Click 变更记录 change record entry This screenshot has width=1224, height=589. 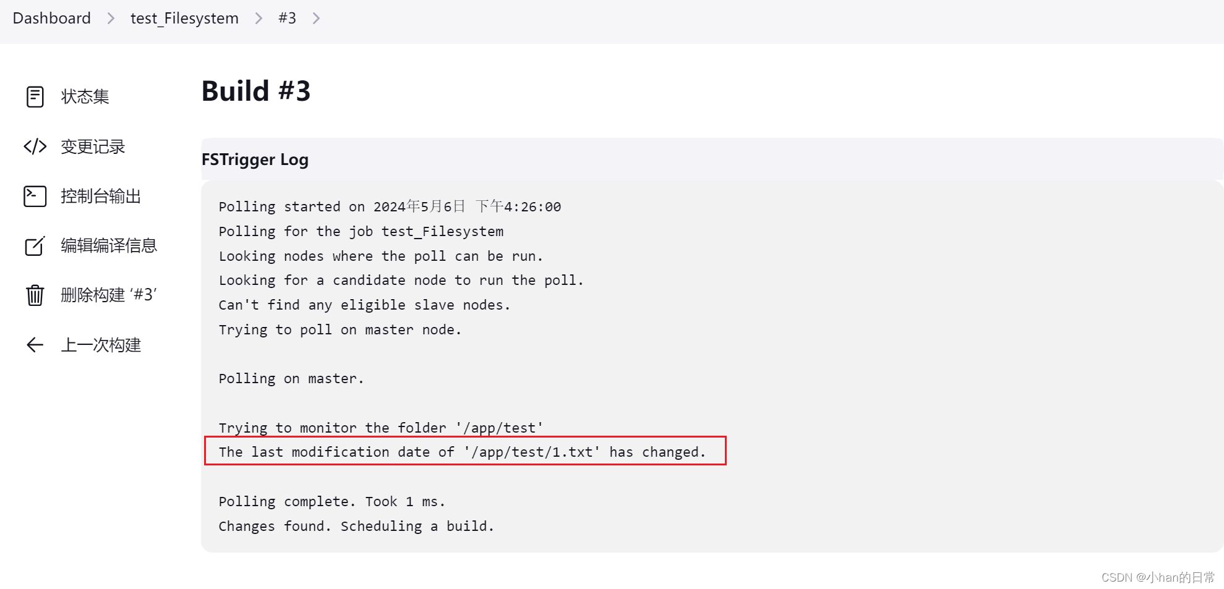point(93,146)
